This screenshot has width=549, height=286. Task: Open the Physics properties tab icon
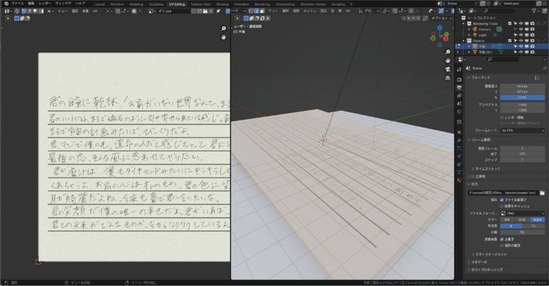(x=459, y=156)
